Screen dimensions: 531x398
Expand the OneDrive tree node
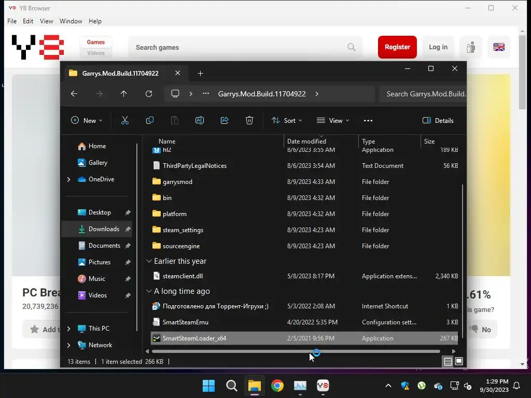69,179
